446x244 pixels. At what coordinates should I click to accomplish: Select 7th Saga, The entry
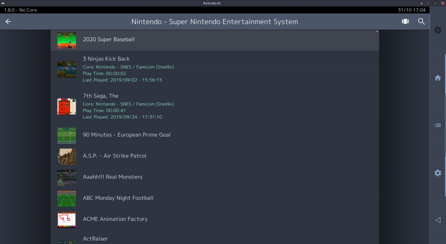click(215, 106)
